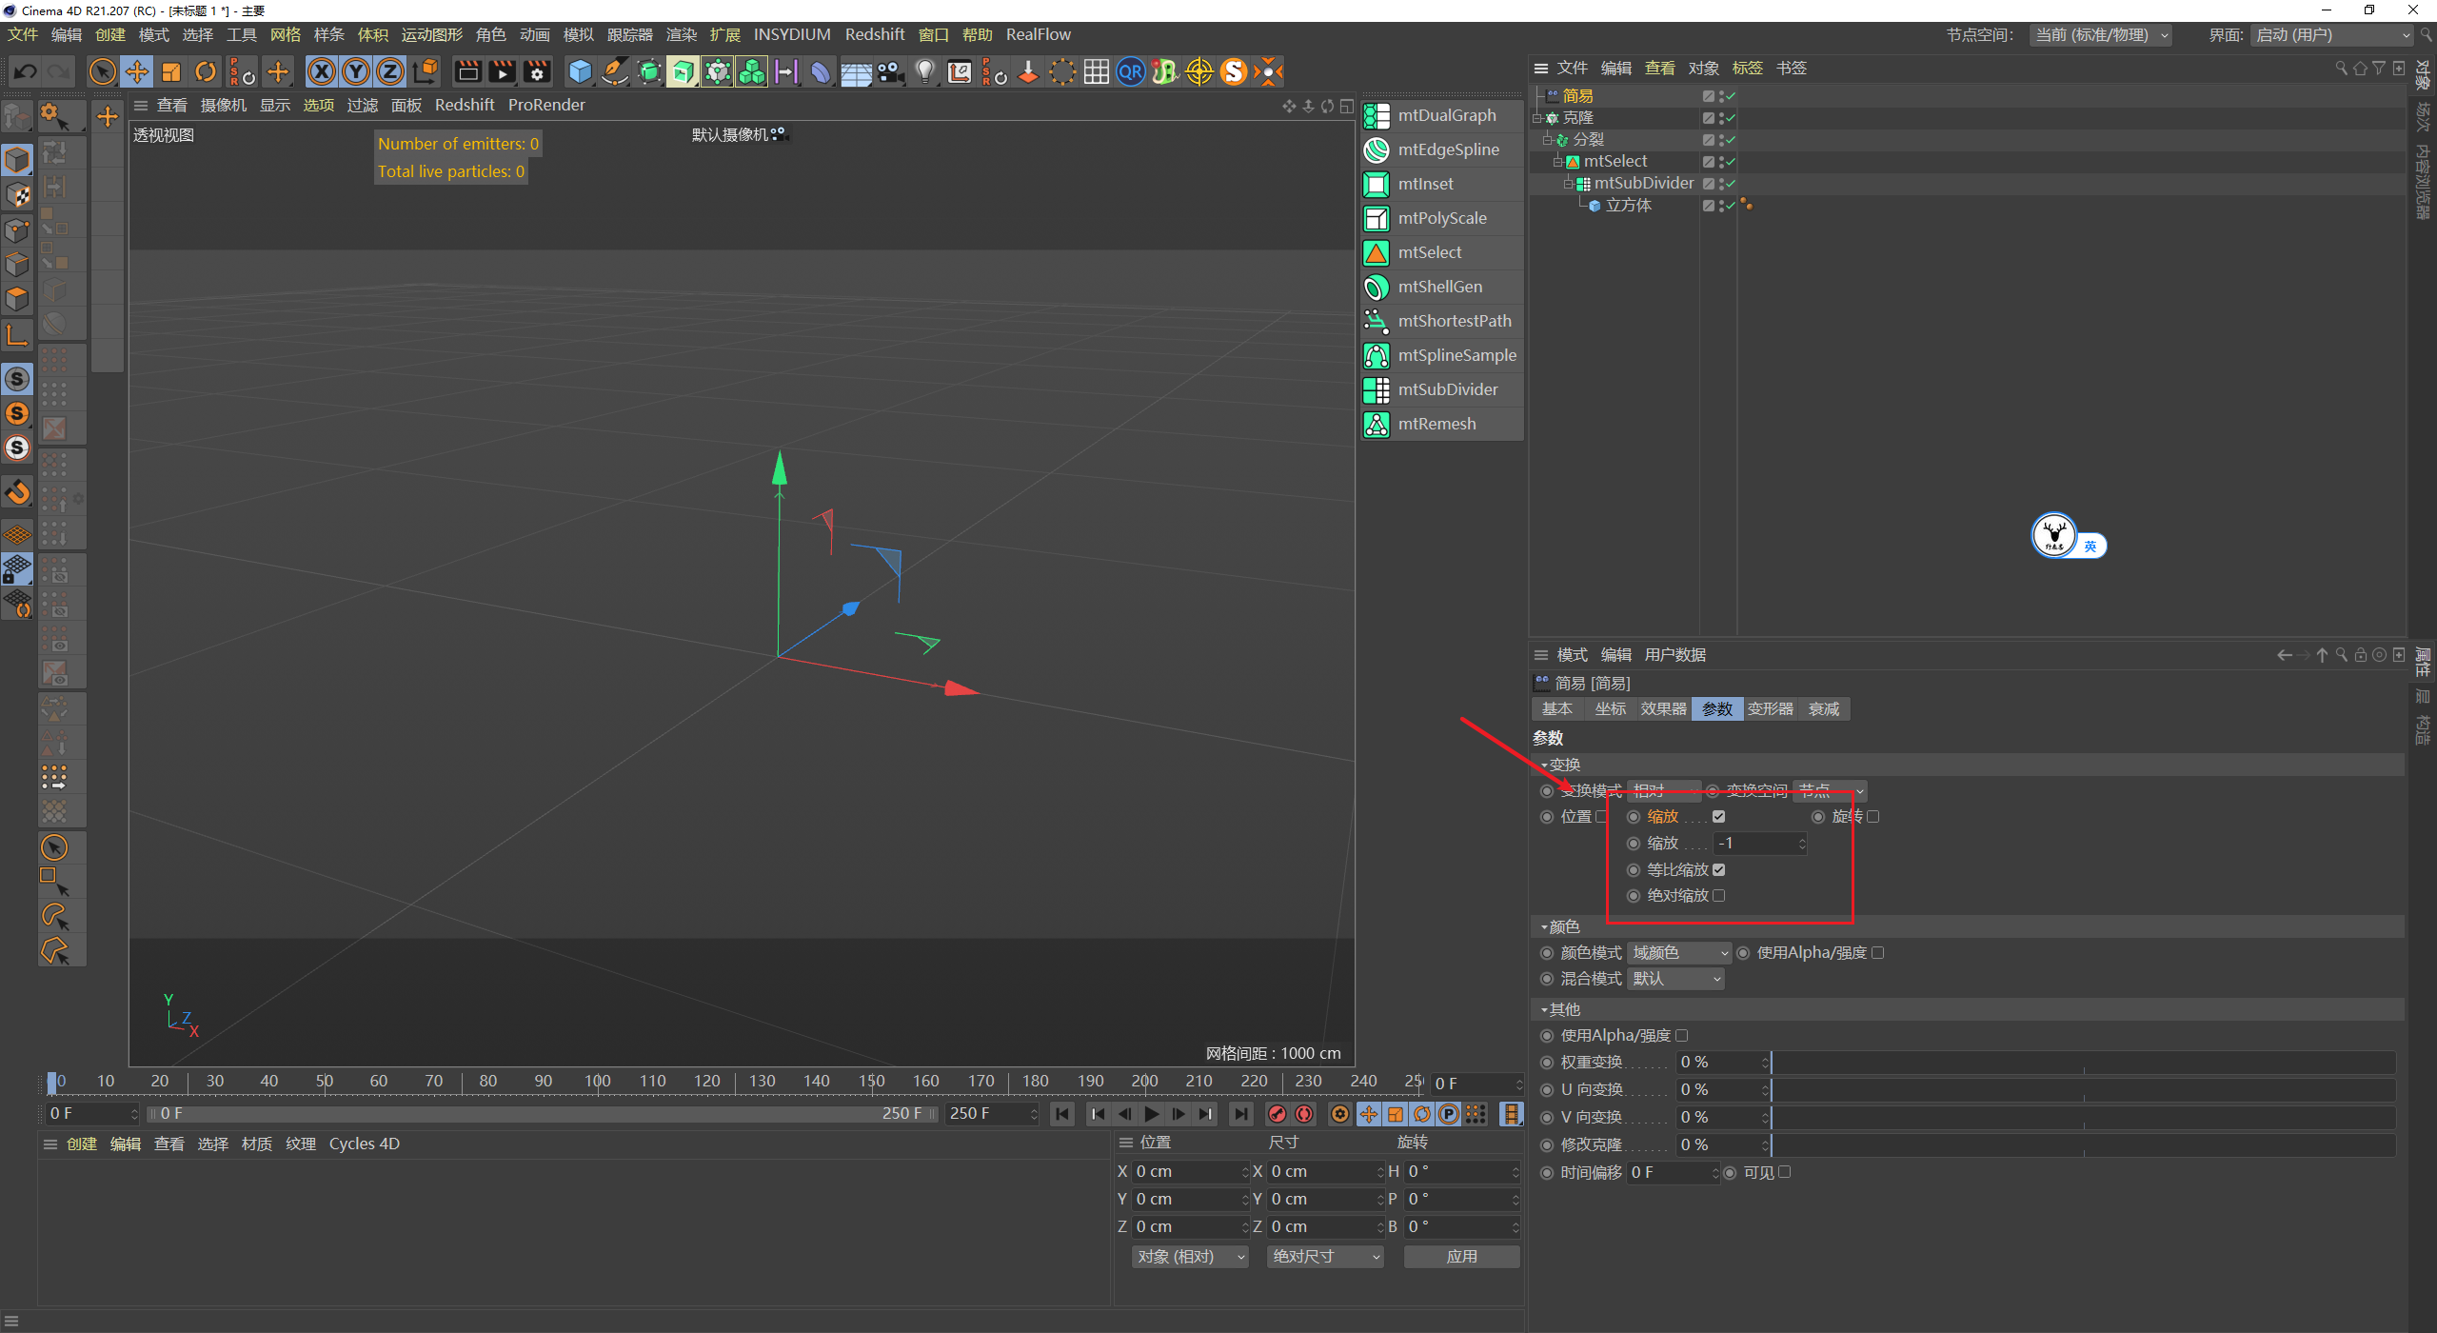Enable the 绝对缩放 absolute scale checkbox

pyautogui.click(x=1718, y=896)
